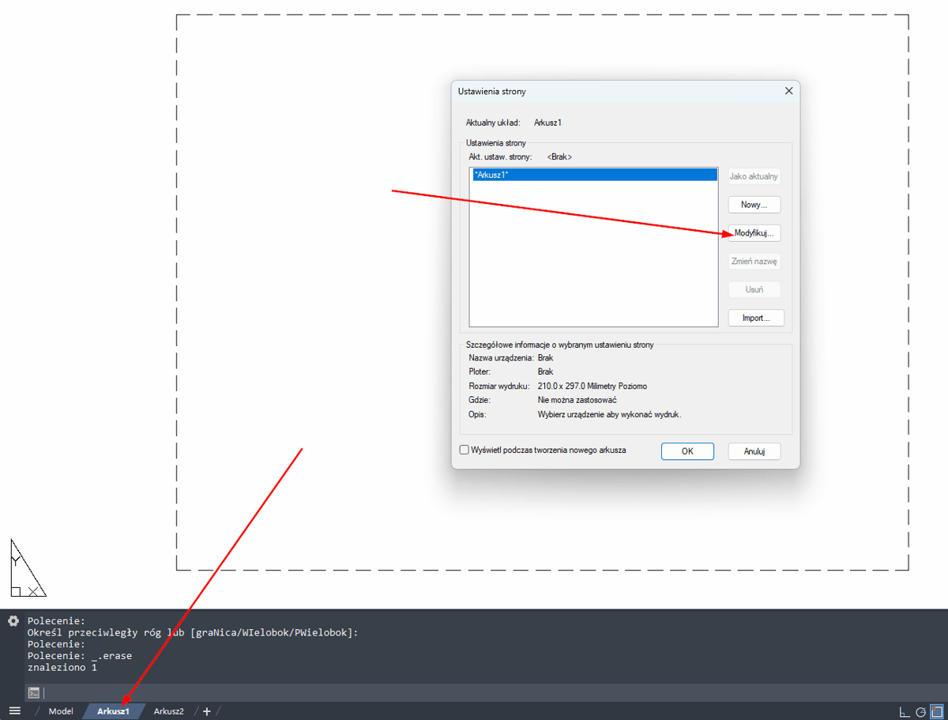Select the Arkusz1 layout tab

point(113,711)
